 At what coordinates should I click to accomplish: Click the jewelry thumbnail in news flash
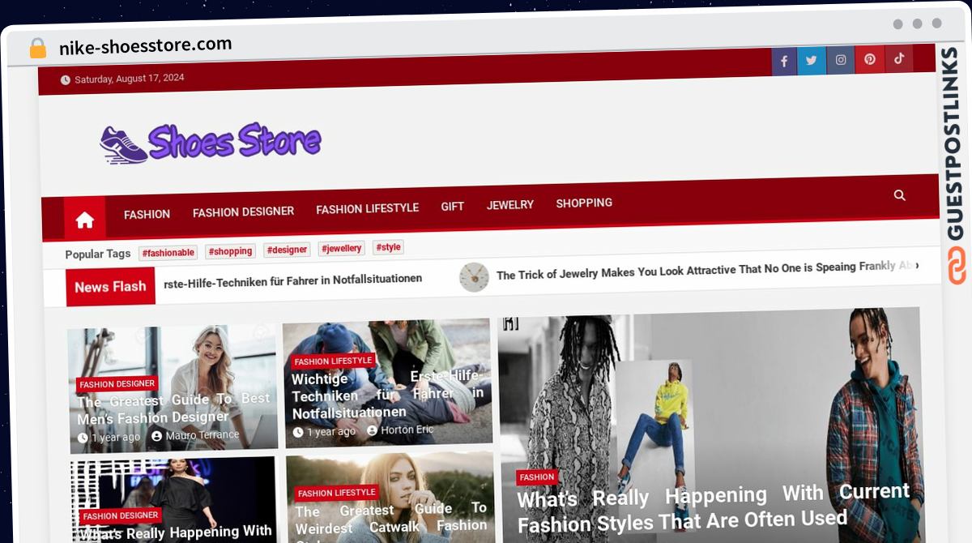pyautogui.click(x=474, y=277)
